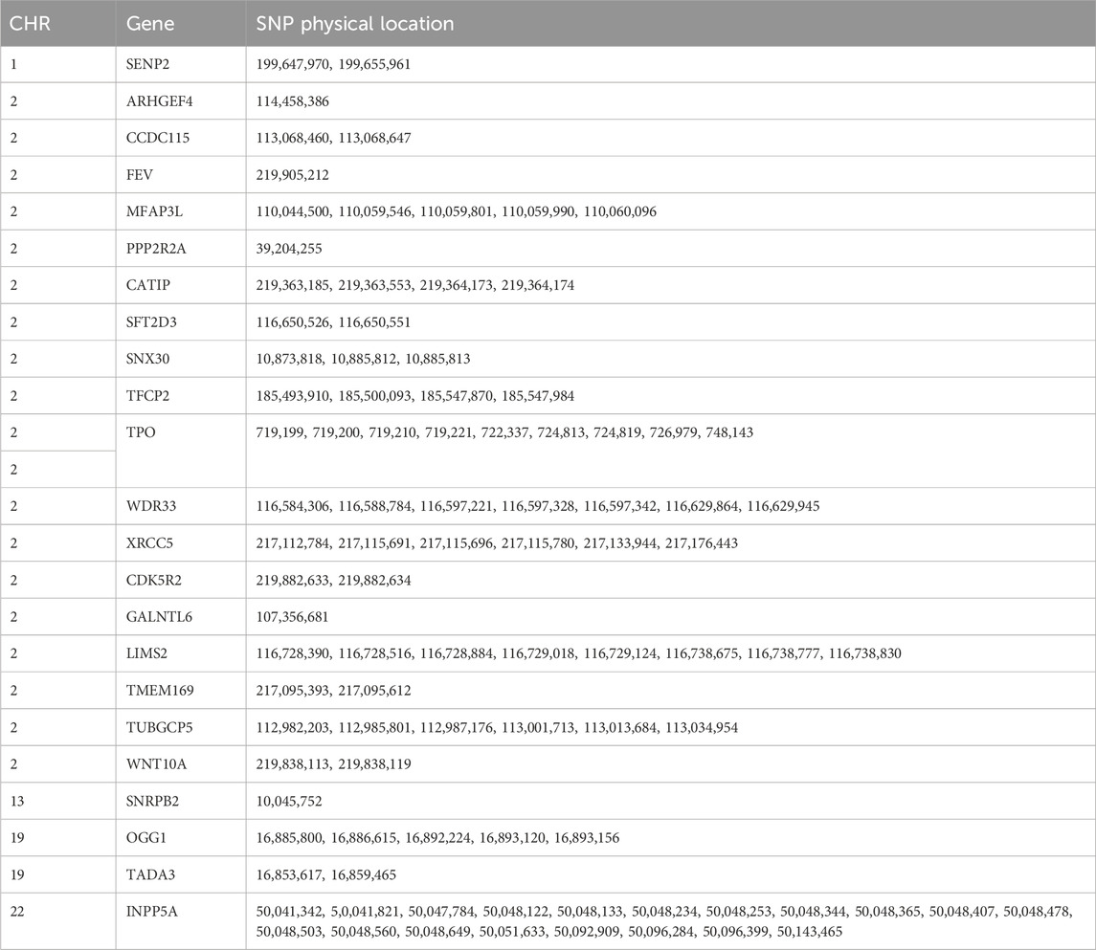The height and width of the screenshot is (950, 1096).
Task: Click SNX30 locations starting 10,873,818
Action: (364, 359)
